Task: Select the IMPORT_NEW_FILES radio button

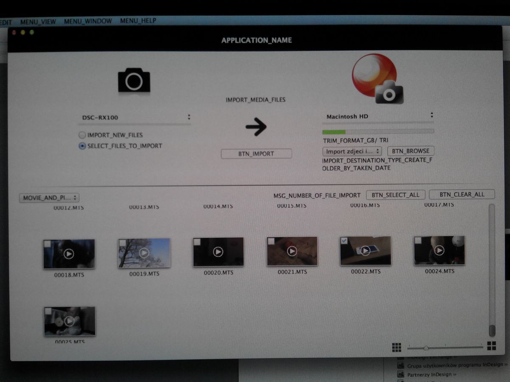Action: coord(82,135)
